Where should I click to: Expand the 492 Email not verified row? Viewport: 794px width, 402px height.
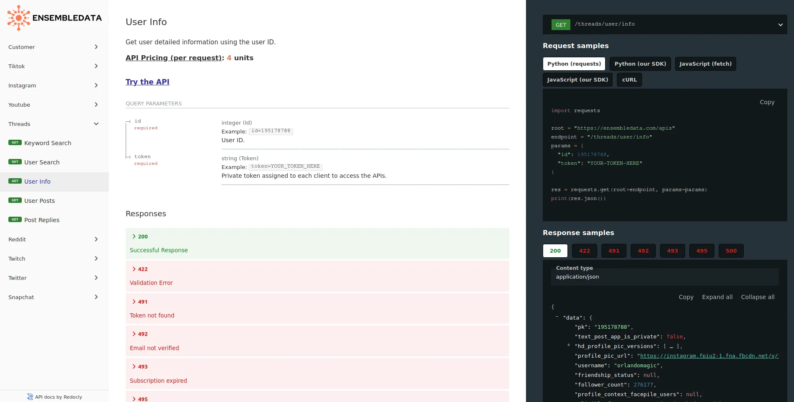[317, 341]
